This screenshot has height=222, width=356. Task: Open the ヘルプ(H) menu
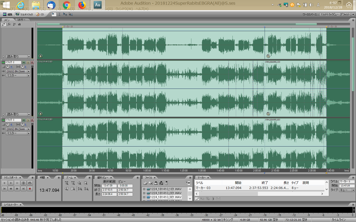click(x=142, y=9)
